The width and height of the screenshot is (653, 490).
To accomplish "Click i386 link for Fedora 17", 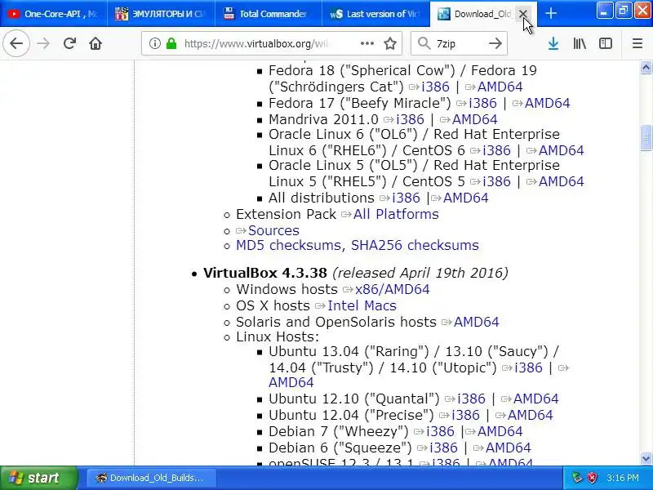I will click(482, 103).
